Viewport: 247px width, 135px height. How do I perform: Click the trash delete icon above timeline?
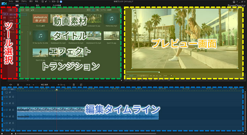pos(74,85)
